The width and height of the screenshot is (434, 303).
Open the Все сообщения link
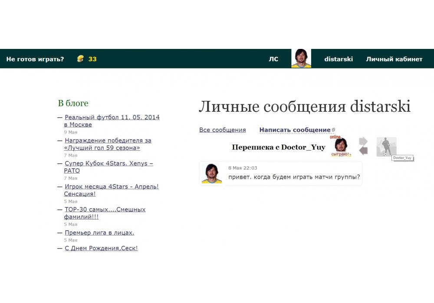(223, 130)
